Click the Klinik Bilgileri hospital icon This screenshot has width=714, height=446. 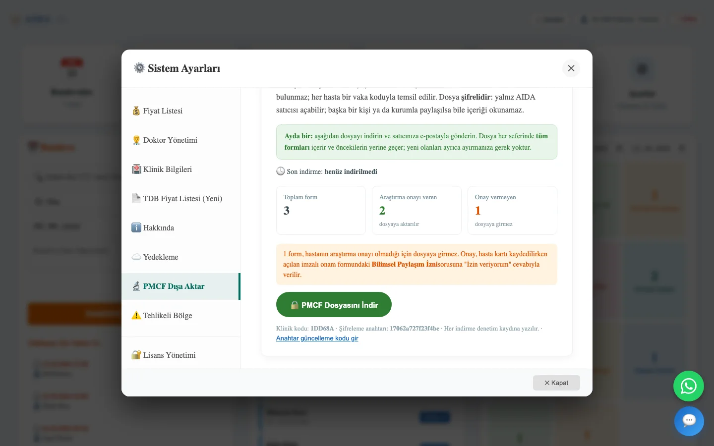(x=136, y=169)
